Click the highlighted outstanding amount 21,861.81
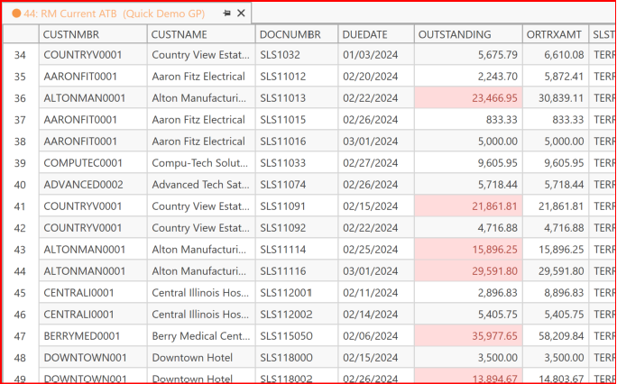Viewport: 617px width, 384px height. coord(468,206)
